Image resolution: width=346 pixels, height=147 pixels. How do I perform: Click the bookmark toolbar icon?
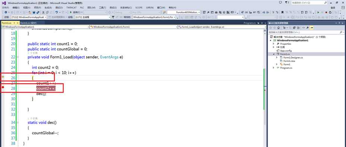point(283,12)
